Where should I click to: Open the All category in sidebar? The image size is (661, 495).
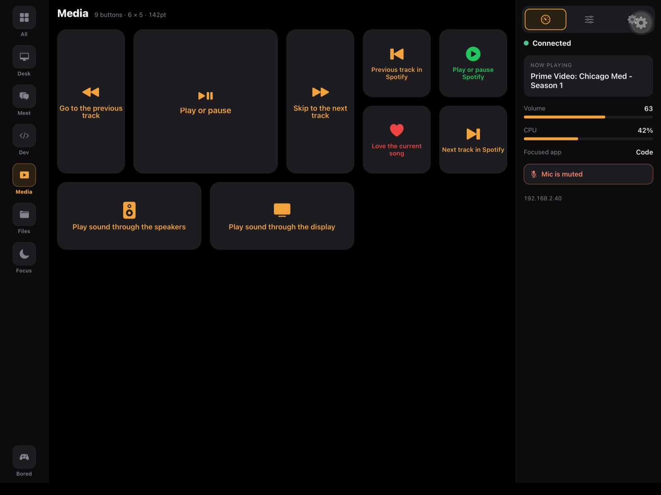click(x=24, y=18)
